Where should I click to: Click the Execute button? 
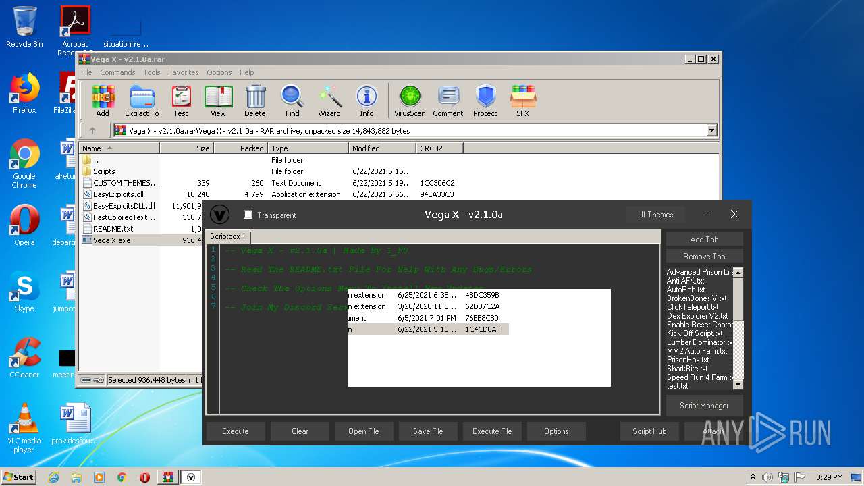(235, 431)
